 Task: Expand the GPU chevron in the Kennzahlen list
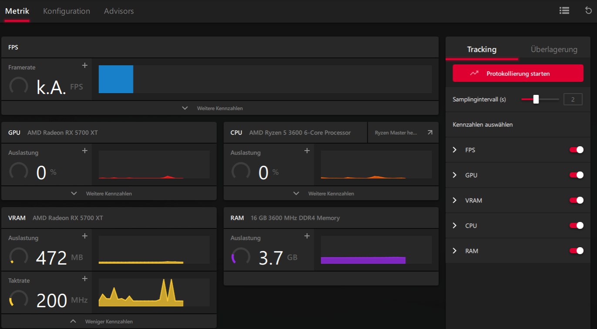point(455,175)
